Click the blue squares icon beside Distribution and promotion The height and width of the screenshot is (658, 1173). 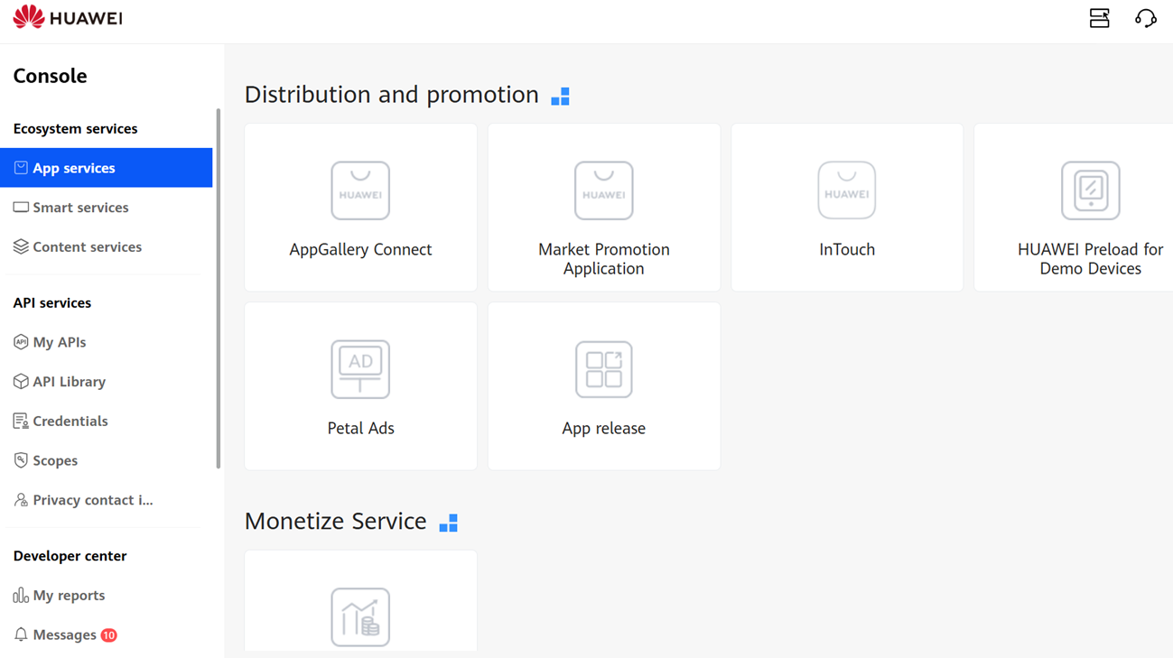click(x=561, y=96)
